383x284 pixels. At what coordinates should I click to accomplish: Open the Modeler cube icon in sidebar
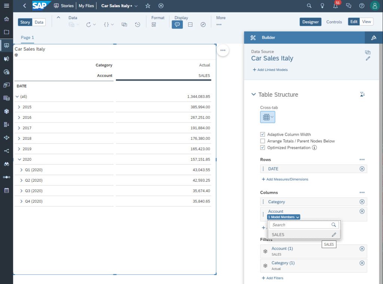(x=7, y=111)
